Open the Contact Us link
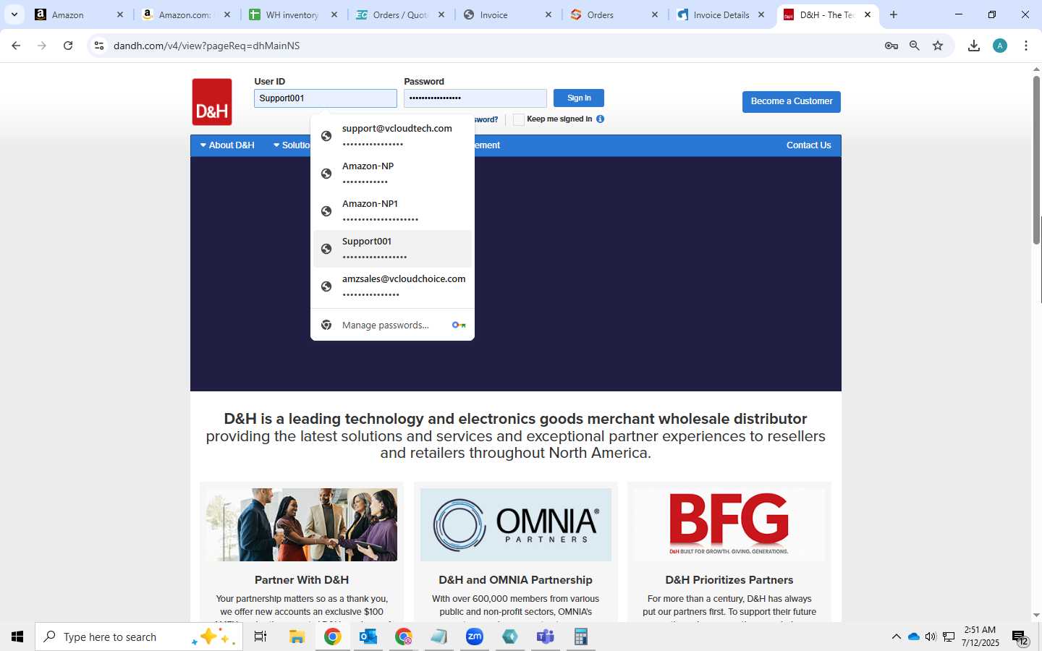The width and height of the screenshot is (1042, 651). pos(808,145)
